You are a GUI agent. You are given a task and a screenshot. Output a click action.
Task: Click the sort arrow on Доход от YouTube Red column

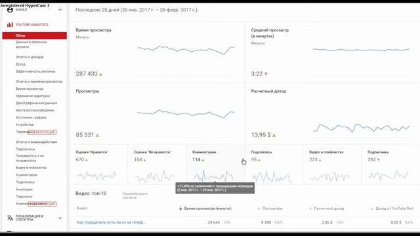pos(371,208)
